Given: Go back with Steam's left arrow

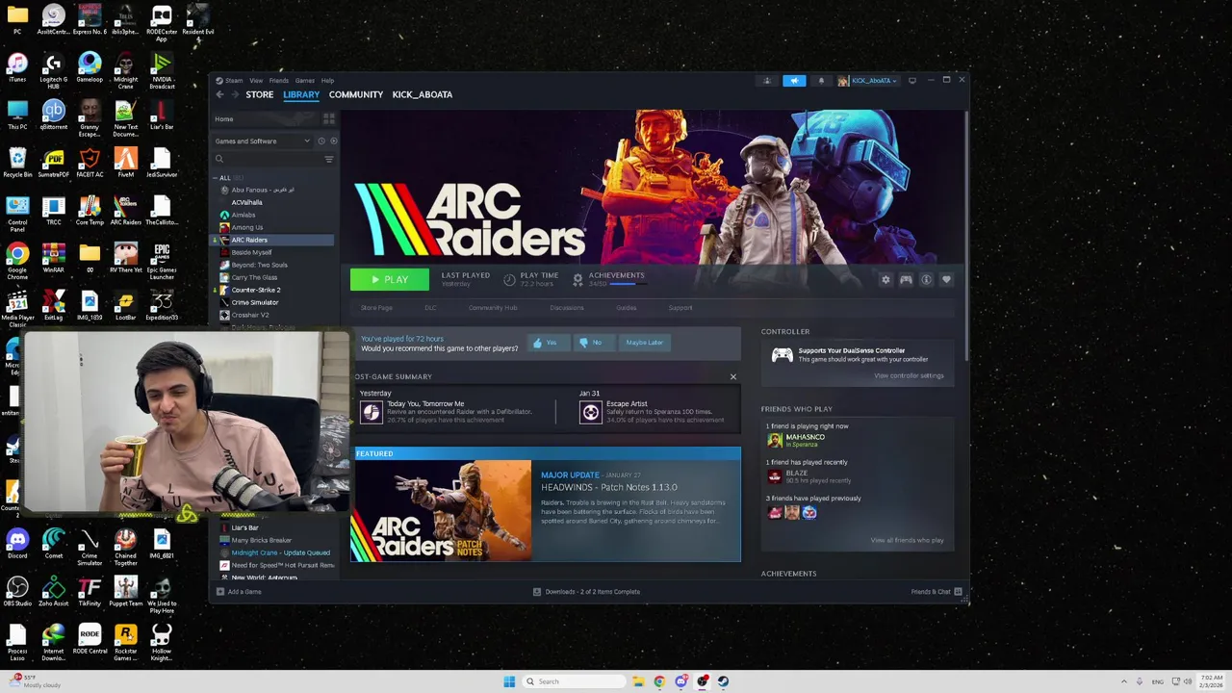Looking at the screenshot, I should pos(219,94).
